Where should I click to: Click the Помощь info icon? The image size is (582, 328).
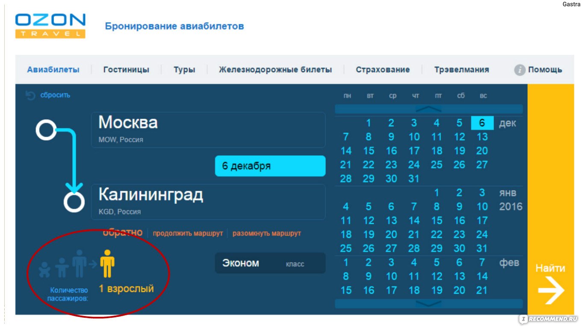click(520, 70)
